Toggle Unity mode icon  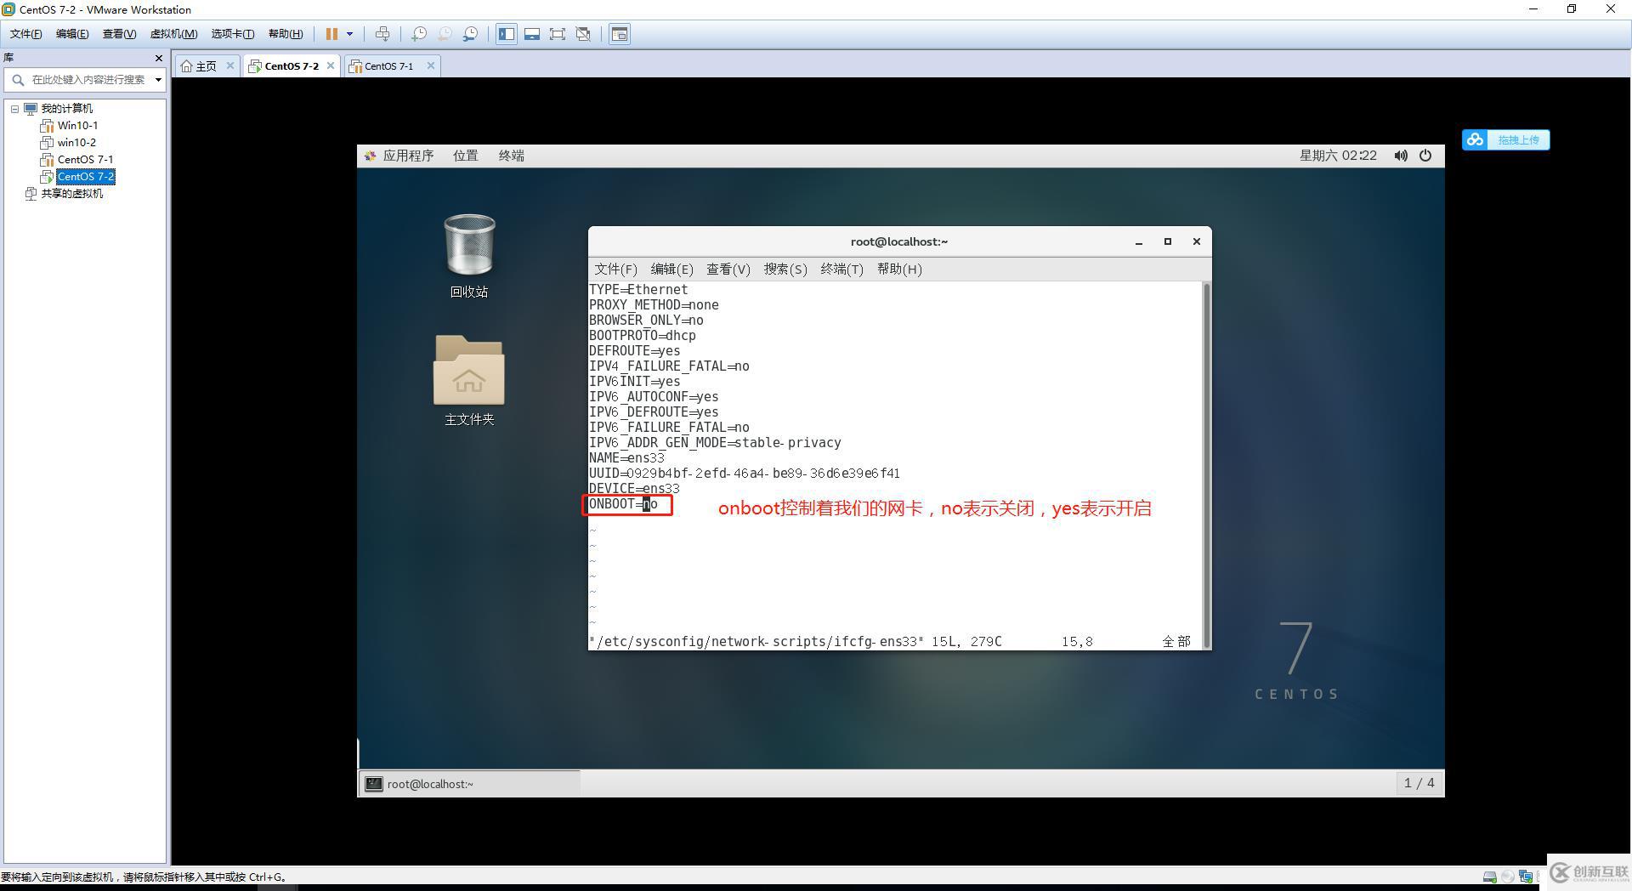pos(583,34)
